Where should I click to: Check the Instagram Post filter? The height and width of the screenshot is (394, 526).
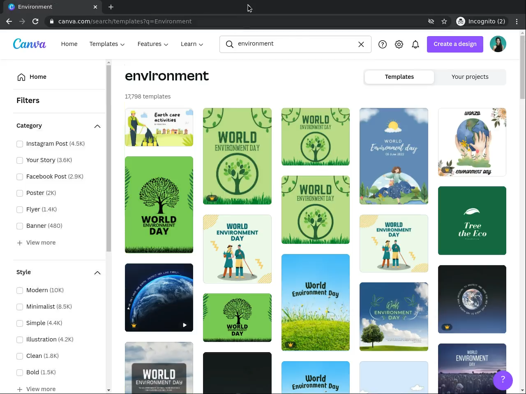20,144
